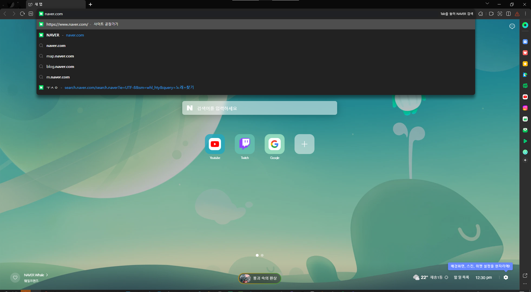Viewport: 531px width, 292px height.
Task: Select the first page indicator dot
Action: [x=257, y=255]
